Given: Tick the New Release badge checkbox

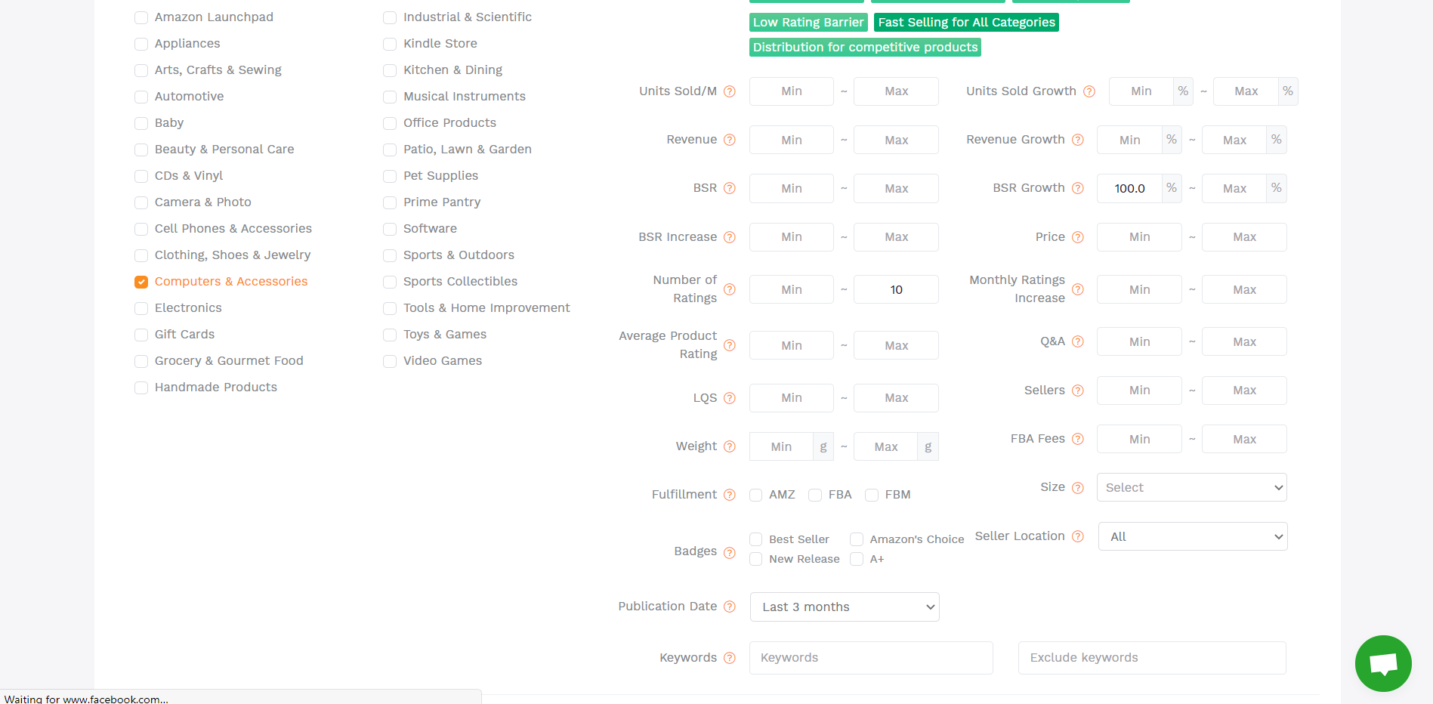Looking at the screenshot, I should pyautogui.click(x=755, y=559).
